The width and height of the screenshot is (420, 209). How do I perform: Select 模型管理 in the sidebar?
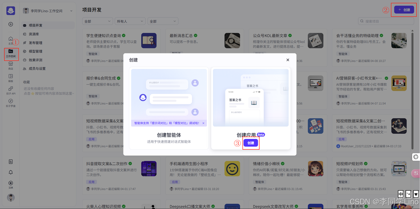click(x=48, y=51)
